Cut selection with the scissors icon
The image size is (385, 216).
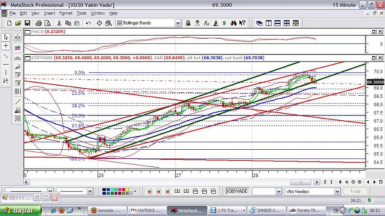click(x=59, y=23)
